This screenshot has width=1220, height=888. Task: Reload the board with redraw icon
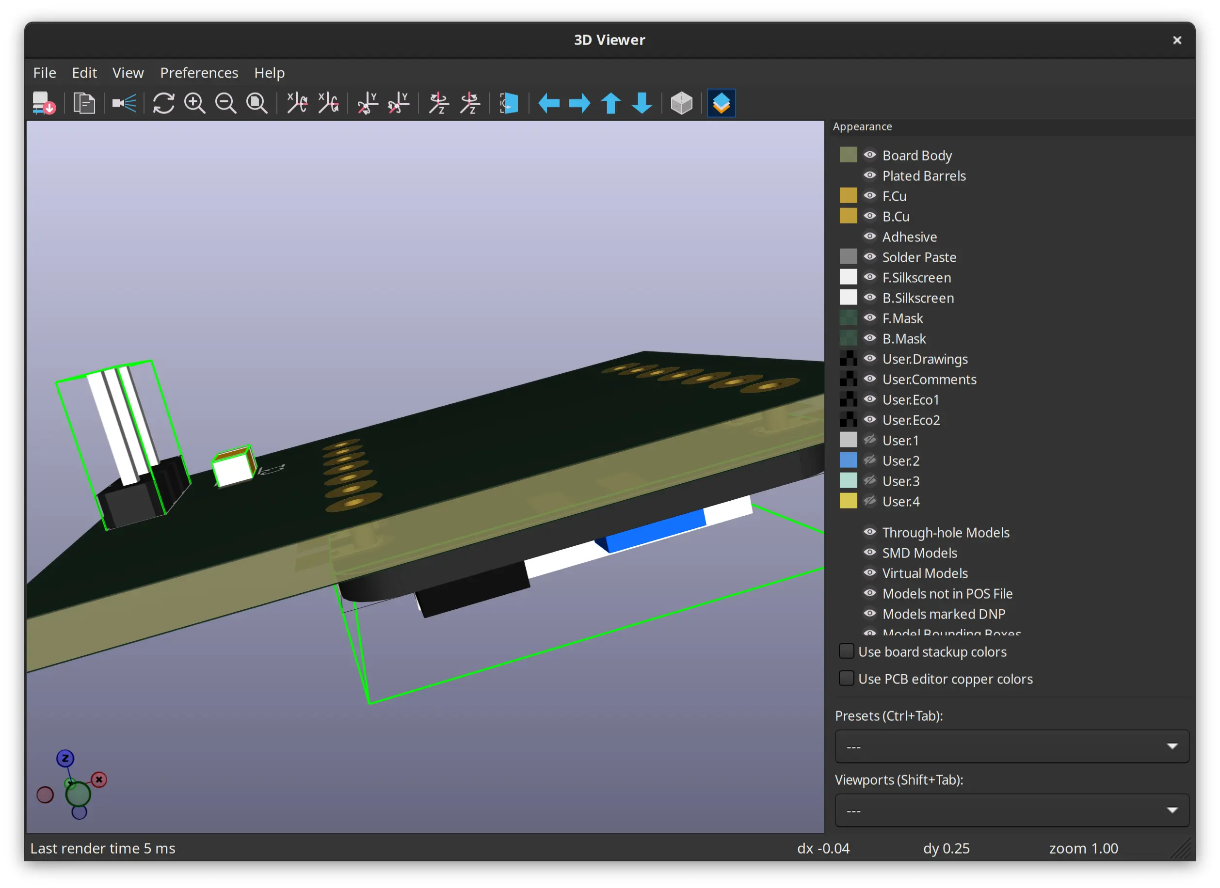pyautogui.click(x=163, y=103)
